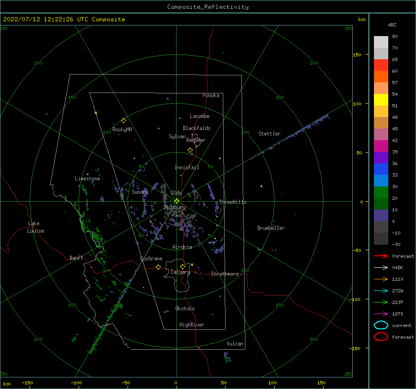The height and width of the screenshot is (389, 416).
Task: Click the Lacombe town label
Action: coord(200,116)
